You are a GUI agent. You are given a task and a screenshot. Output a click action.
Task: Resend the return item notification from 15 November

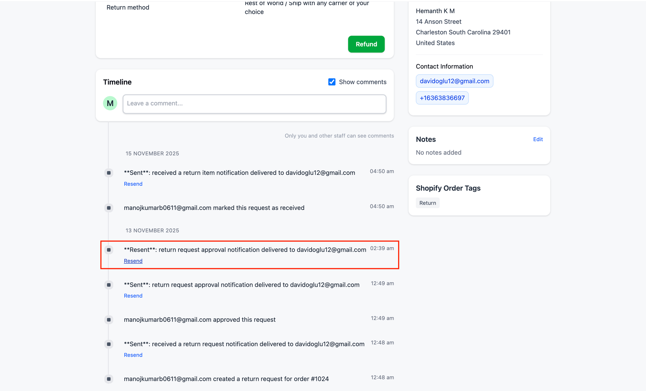point(133,184)
